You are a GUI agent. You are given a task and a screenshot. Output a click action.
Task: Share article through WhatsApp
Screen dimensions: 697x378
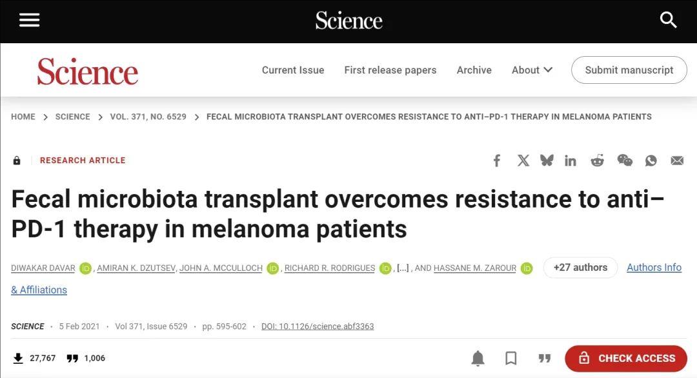[x=651, y=161]
